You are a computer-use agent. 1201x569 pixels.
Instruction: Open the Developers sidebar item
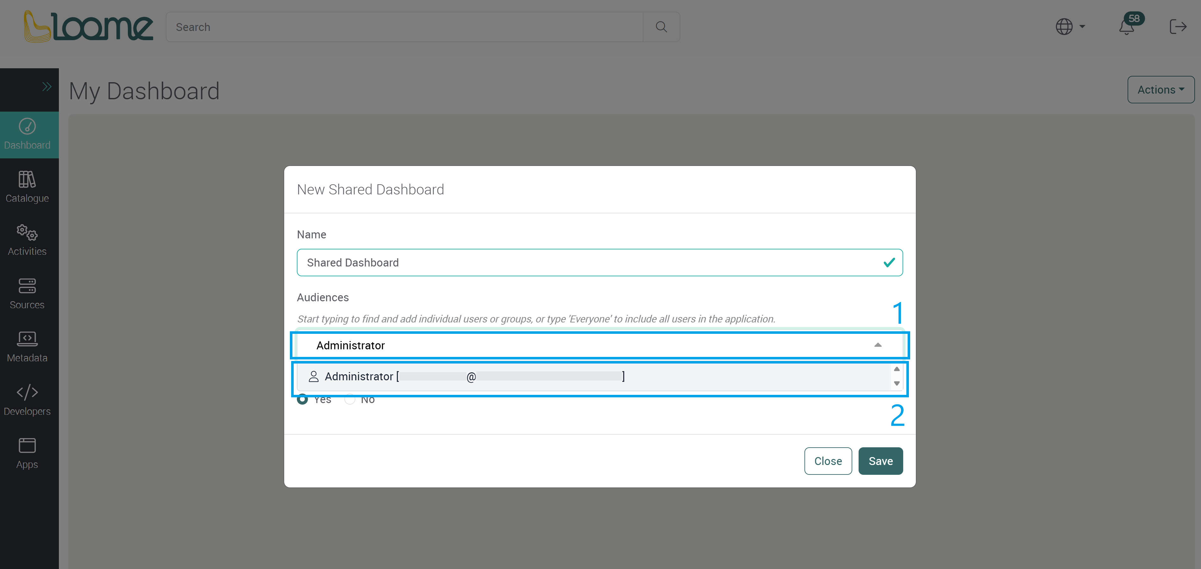(x=28, y=401)
